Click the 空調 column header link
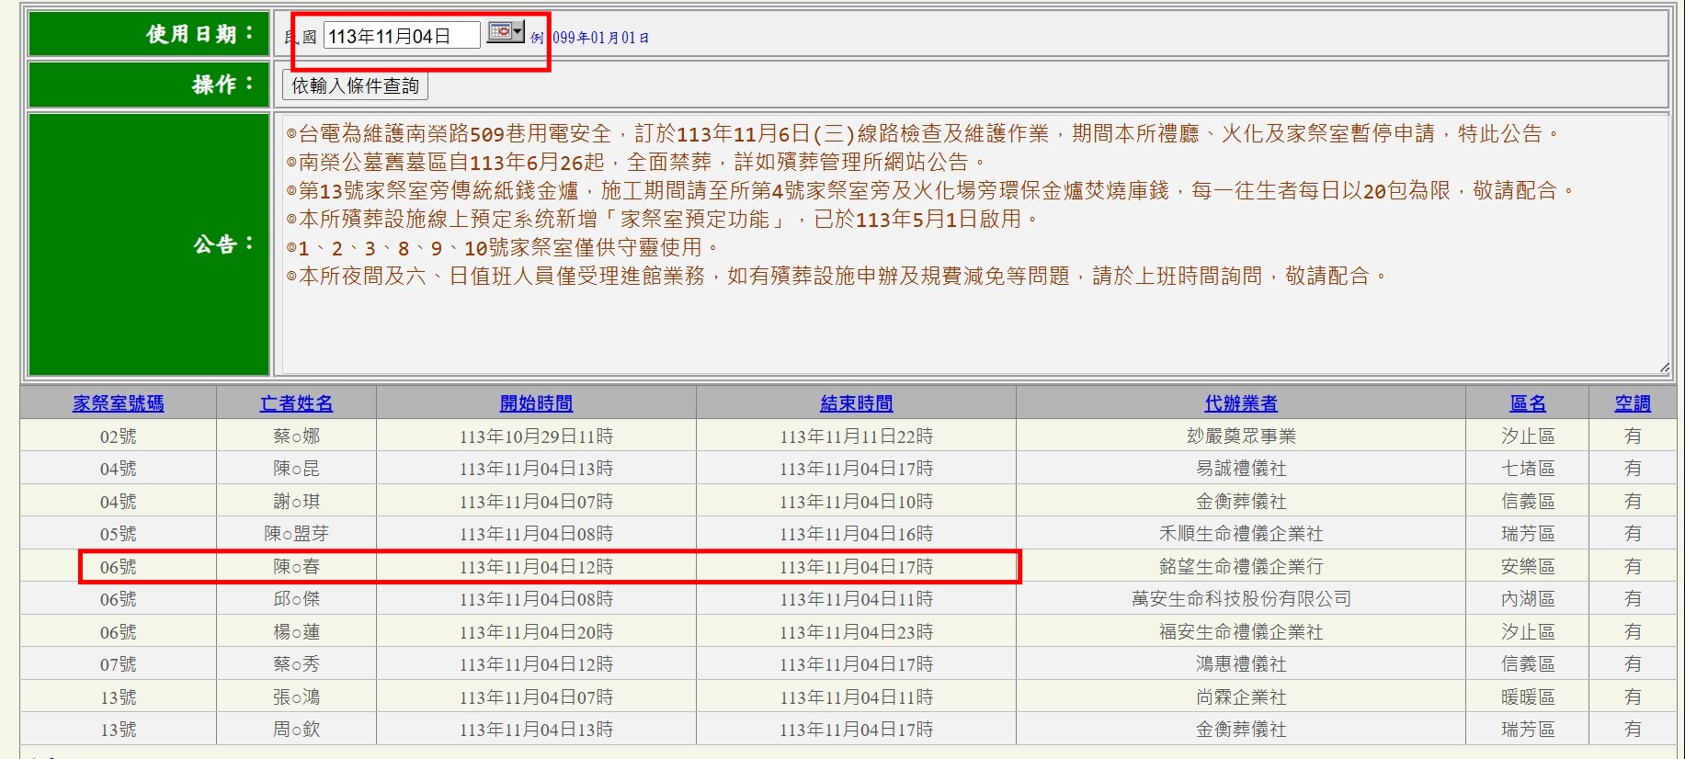This screenshot has height=759, width=1685. [x=1632, y=403]
